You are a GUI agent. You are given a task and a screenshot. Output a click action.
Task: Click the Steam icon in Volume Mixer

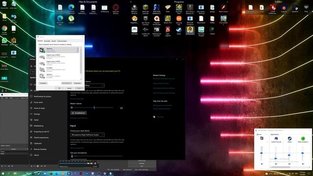290,138
